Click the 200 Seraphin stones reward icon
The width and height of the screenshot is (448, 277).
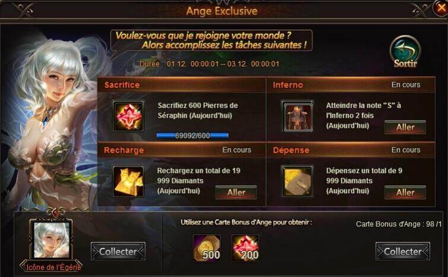(x=246, y=248)
